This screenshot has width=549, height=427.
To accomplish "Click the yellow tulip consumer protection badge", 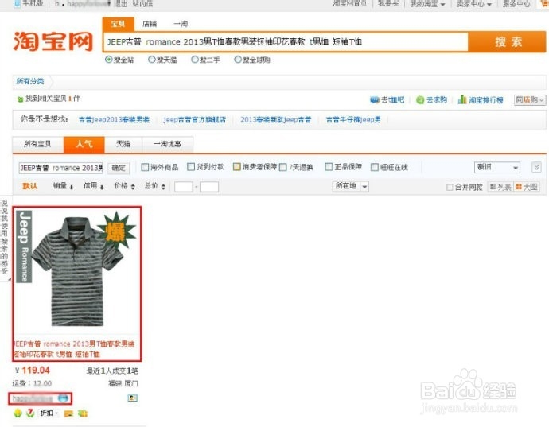I will click(18, 413).
